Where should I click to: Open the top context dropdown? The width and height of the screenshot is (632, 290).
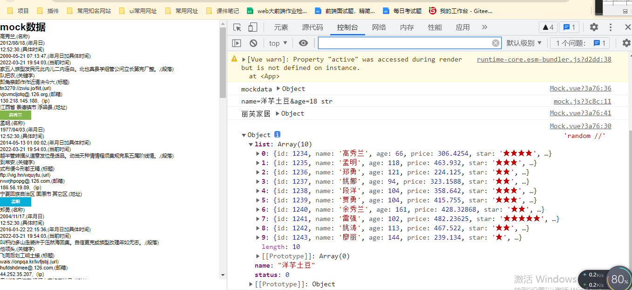(278, 43)
